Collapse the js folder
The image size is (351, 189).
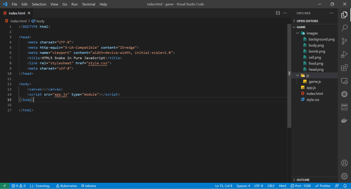tap(308, 76)
